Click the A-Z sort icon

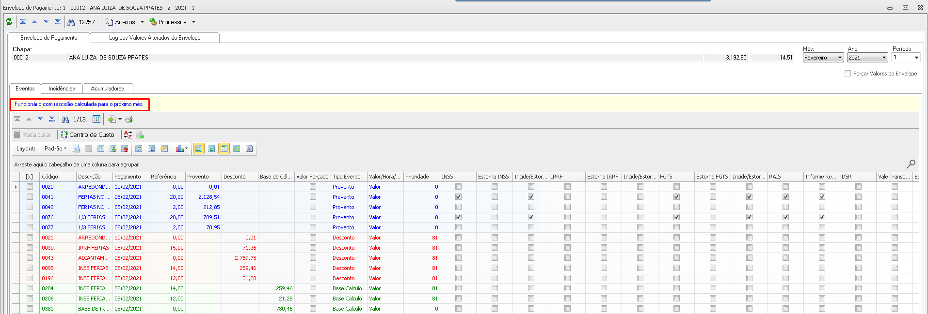[128, 135]
